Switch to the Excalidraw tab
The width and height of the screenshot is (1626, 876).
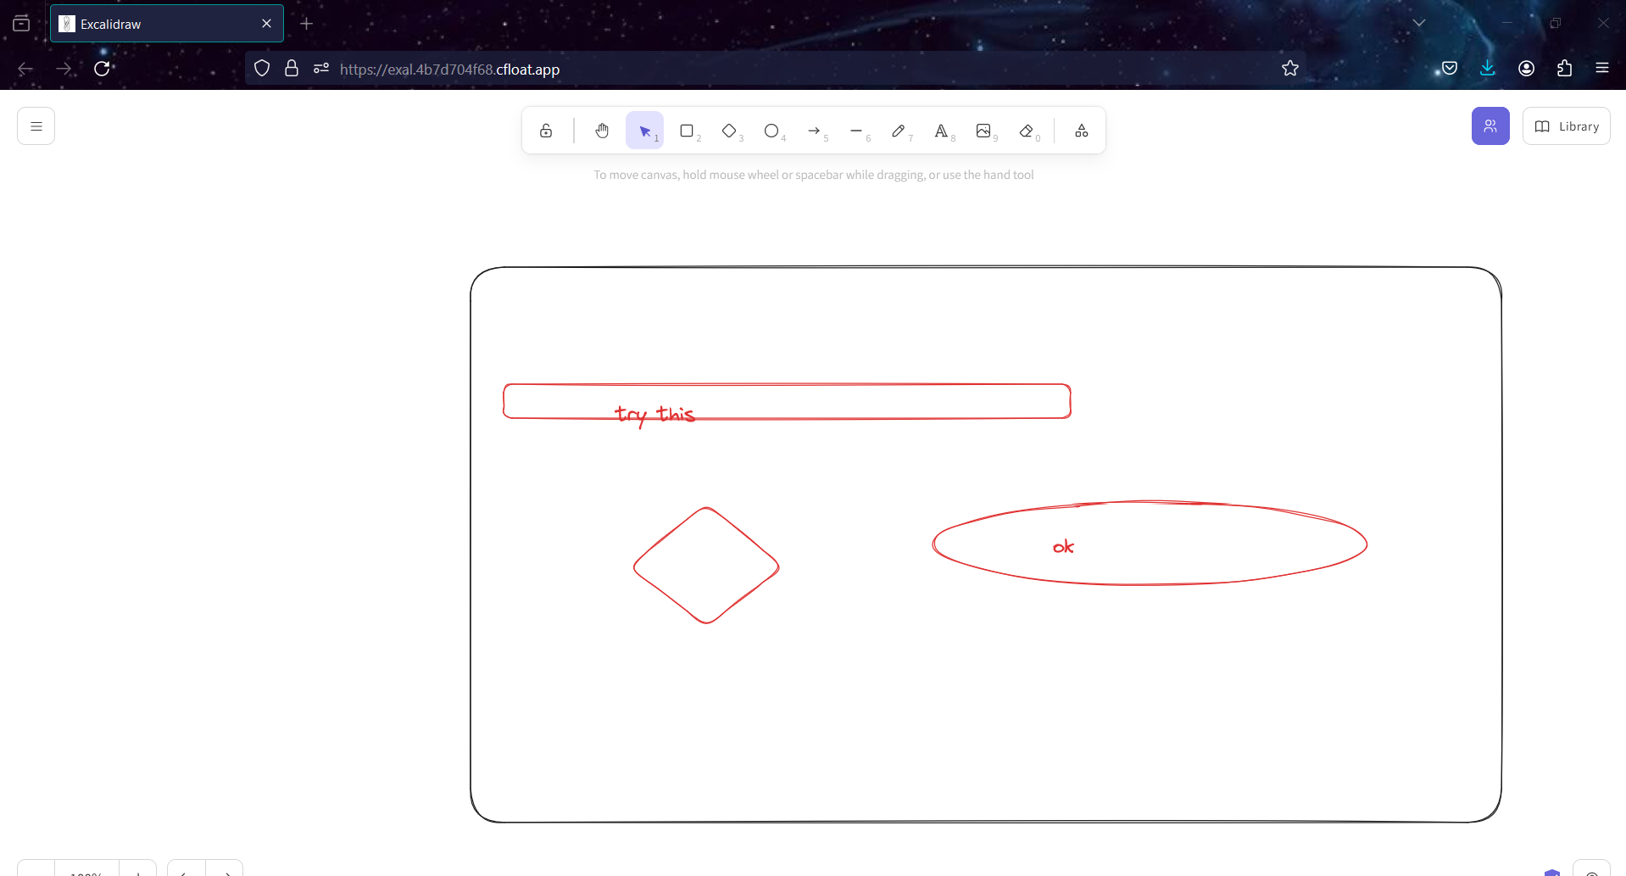[167, 24]
